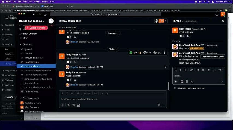Image resolution: width=233 pixels, height=130 pixels.
Task: Click Confirm Okta MFA Reset button
Action: pos(213,57)
